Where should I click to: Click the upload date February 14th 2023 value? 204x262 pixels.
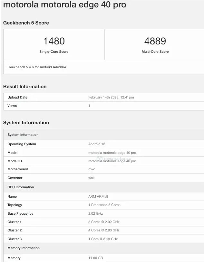111,97
